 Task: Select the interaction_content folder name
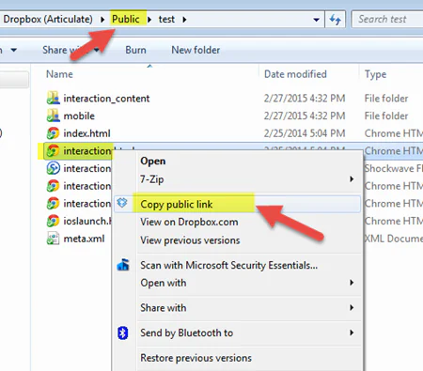tap(106, 99)
